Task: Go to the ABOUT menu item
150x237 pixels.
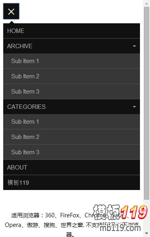Action: (71, 168)
